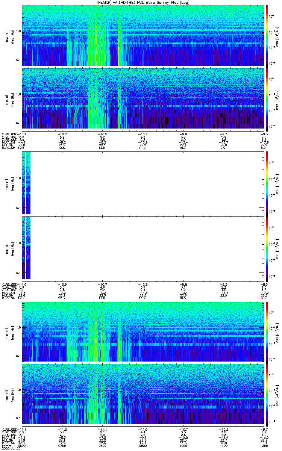This screenshot has height=451, width=282.
Task: Click the 1100 time tick label
Action: coord(223,445)
